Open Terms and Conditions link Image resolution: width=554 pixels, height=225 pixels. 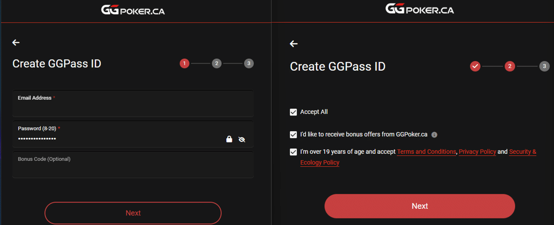pos(427,152)
